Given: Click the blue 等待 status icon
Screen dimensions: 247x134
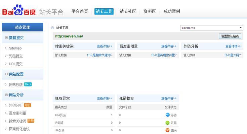Looking at the screenshot, I should (x=168, y=115).
